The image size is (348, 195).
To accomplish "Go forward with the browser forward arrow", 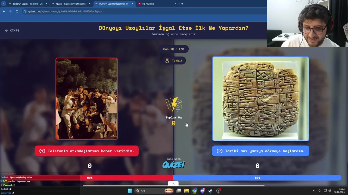I will pyautogui.click(x=10, y=11).
